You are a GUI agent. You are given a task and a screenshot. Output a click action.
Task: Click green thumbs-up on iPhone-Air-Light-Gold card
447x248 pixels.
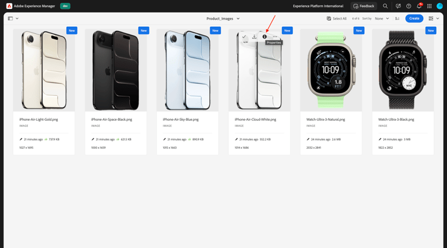pyautogui.click(x=46, y=139)
